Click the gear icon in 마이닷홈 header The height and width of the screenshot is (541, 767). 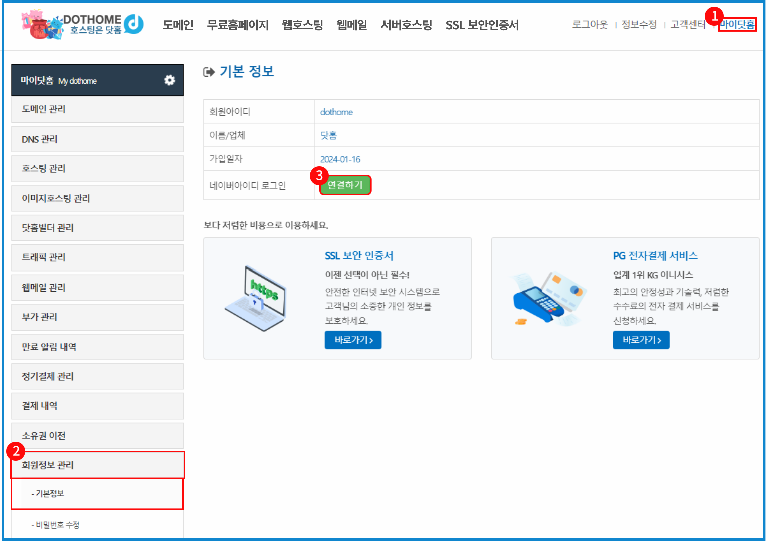pos(170,80)
